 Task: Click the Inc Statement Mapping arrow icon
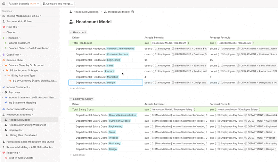(6, 103)
